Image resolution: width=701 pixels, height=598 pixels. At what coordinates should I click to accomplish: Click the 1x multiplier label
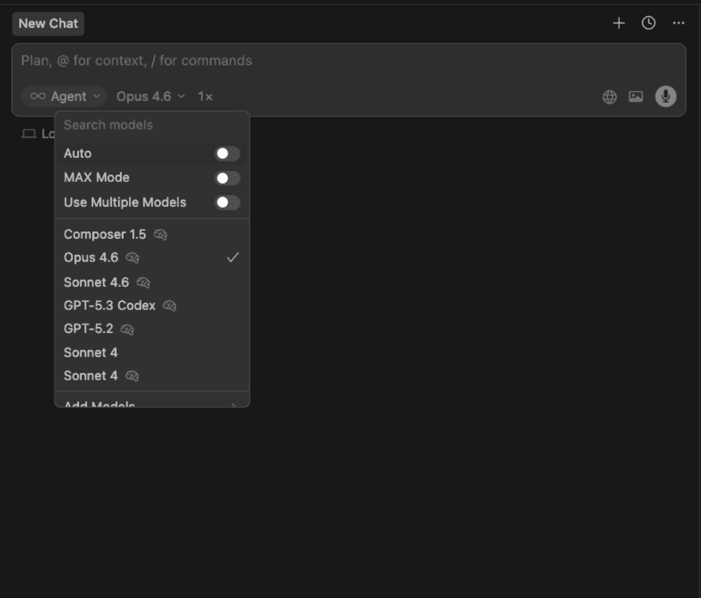[x=205, y=97]
